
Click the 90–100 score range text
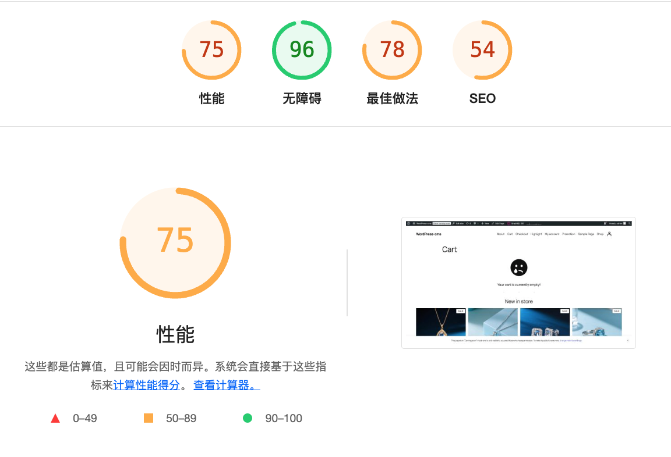pos(284,419)
